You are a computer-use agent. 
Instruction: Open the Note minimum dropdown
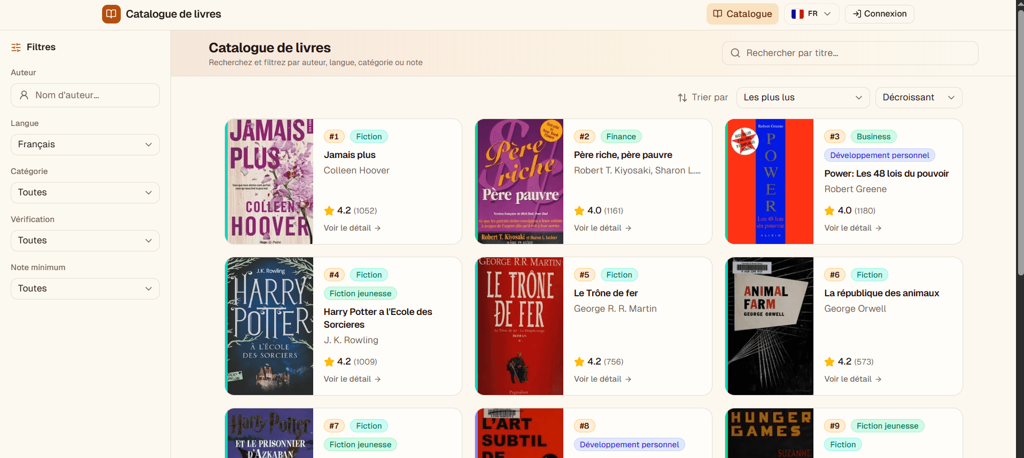pos(85,289)
